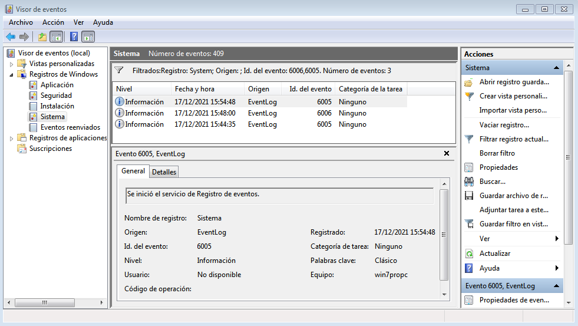Click the Search binoculars icon
The height and width of the screenshot is (326, 578).
pos(469,182)
